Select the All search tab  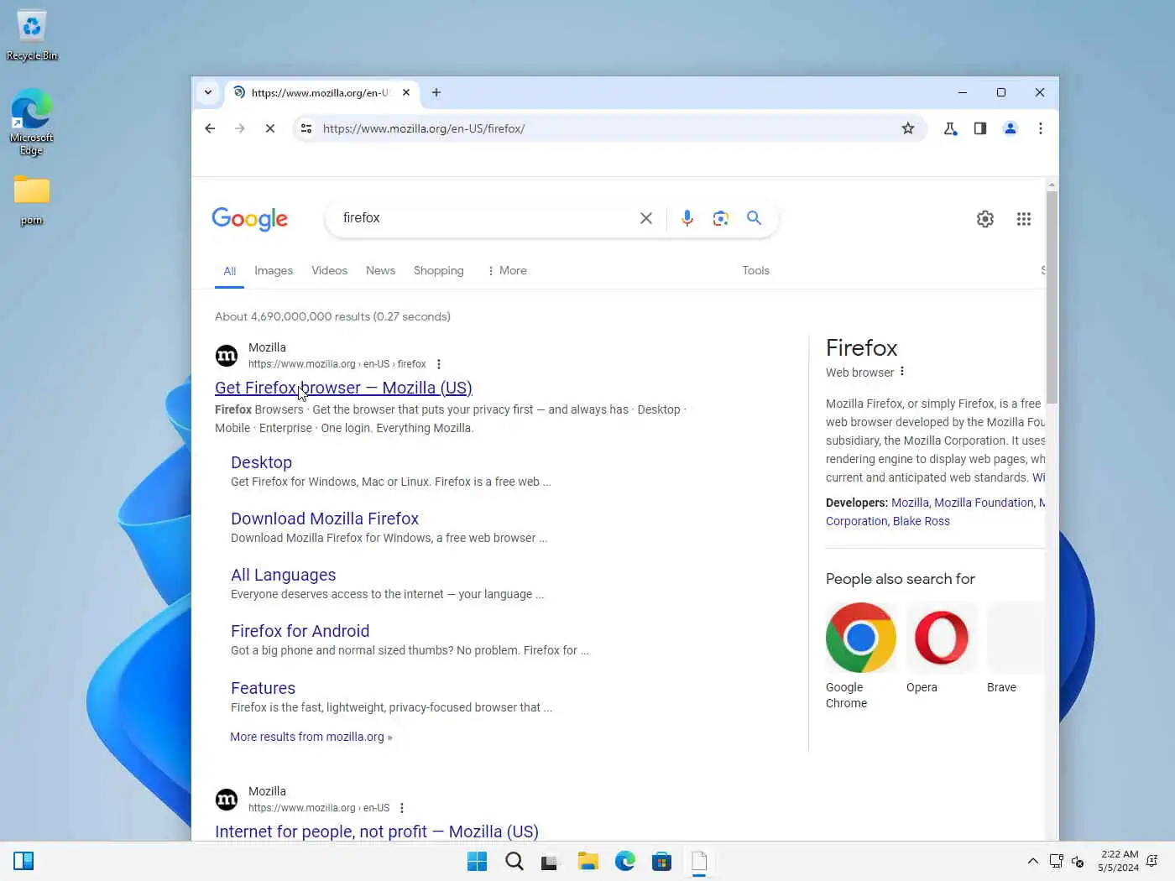(x=230, y=271)
